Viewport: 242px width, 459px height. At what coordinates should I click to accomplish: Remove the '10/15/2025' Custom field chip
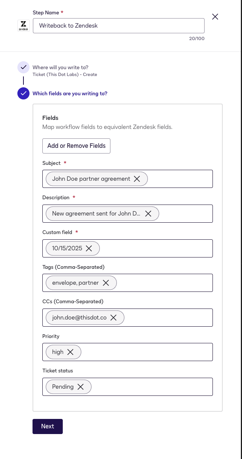pos(89,248)
